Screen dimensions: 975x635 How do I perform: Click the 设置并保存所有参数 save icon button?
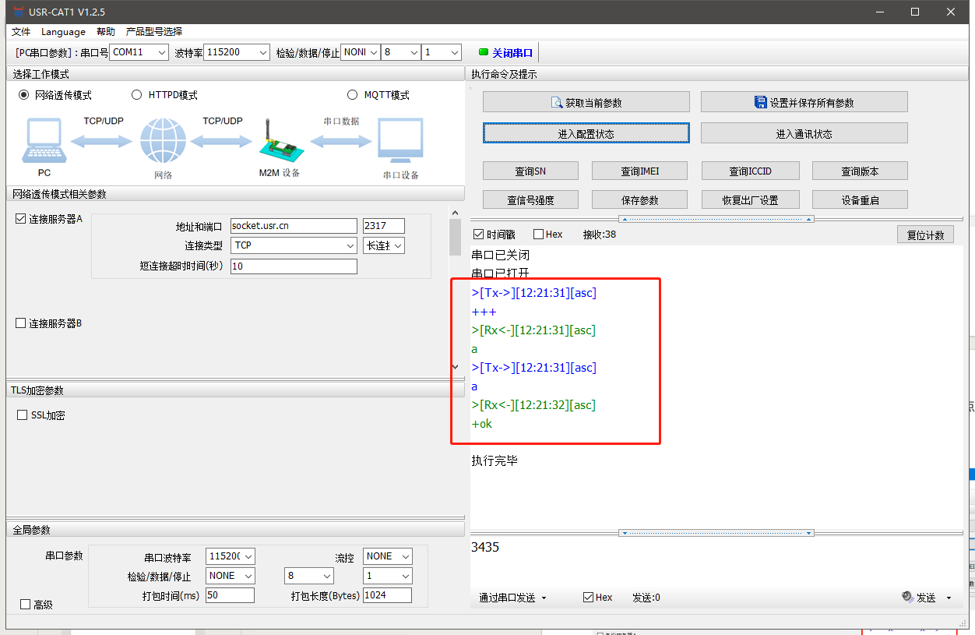point(804,102)
